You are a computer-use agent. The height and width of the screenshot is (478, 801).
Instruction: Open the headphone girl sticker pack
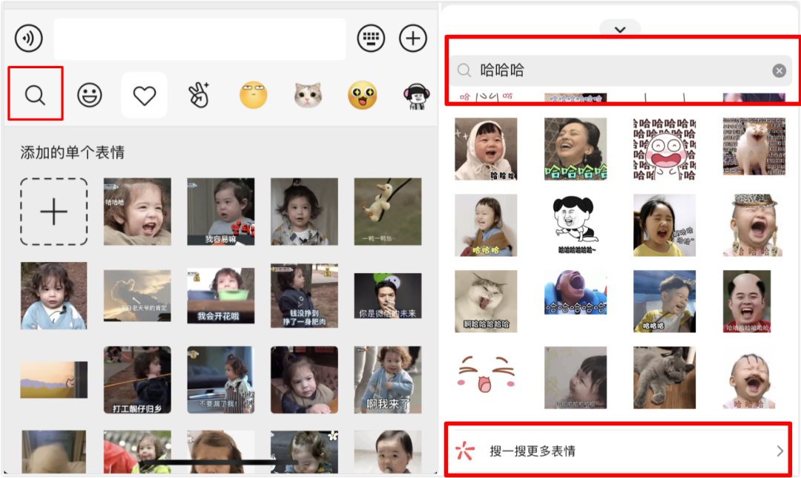click(416, 96)
